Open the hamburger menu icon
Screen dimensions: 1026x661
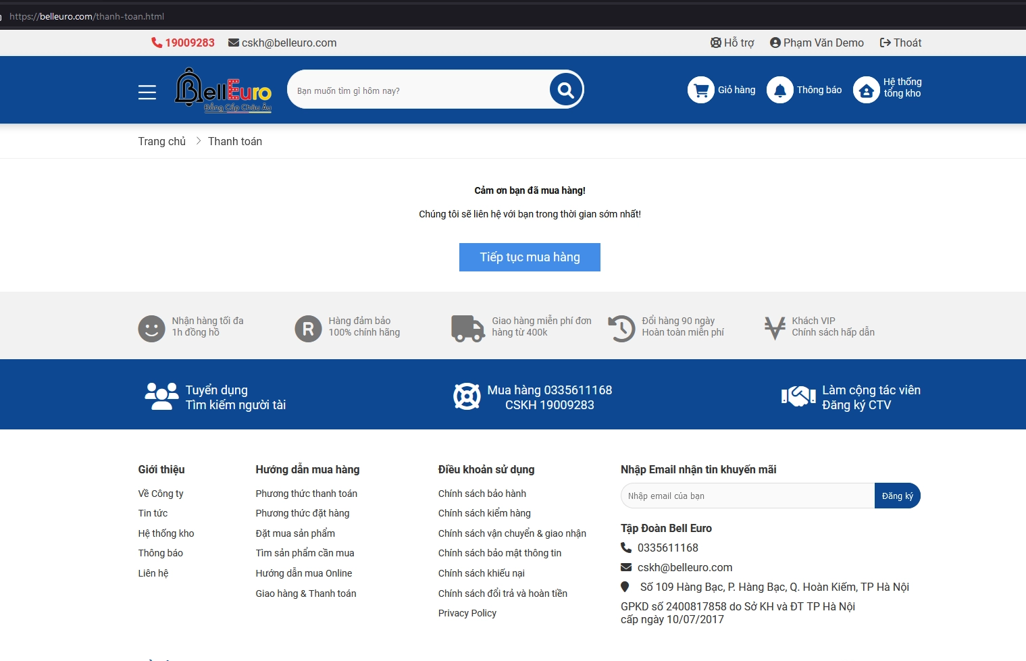point(147,92)
